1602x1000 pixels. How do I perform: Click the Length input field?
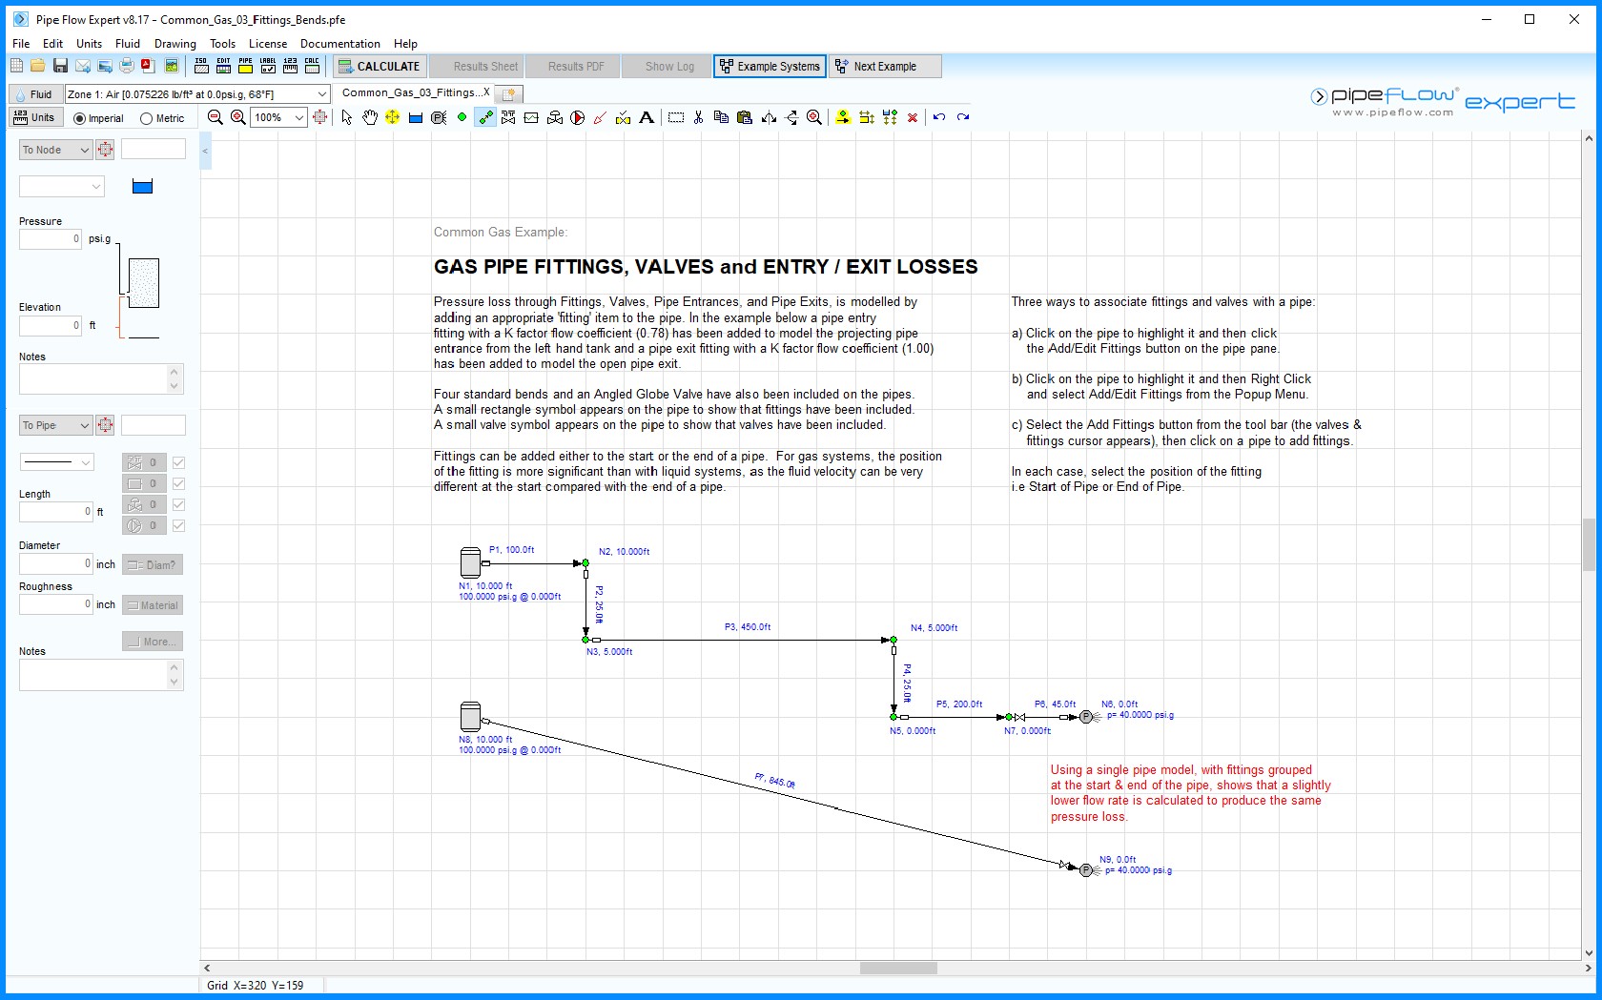click(56, 512)
